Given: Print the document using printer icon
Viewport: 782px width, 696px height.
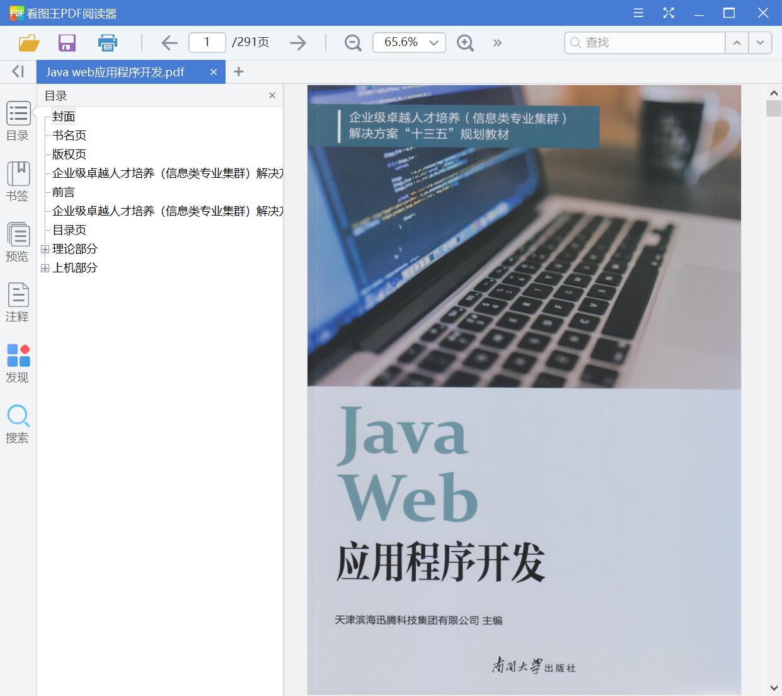Looking at the screenshot, I should [108, 43].
